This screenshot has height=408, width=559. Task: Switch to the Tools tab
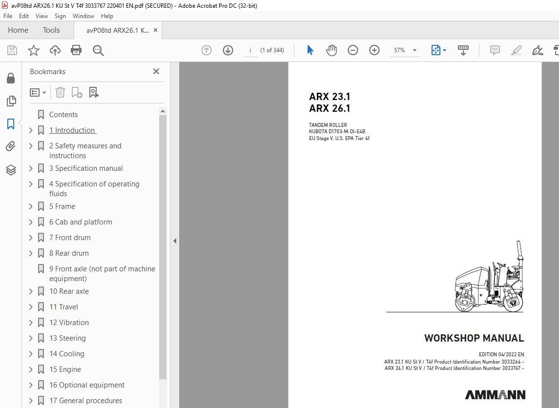click(x=51, y=30)
